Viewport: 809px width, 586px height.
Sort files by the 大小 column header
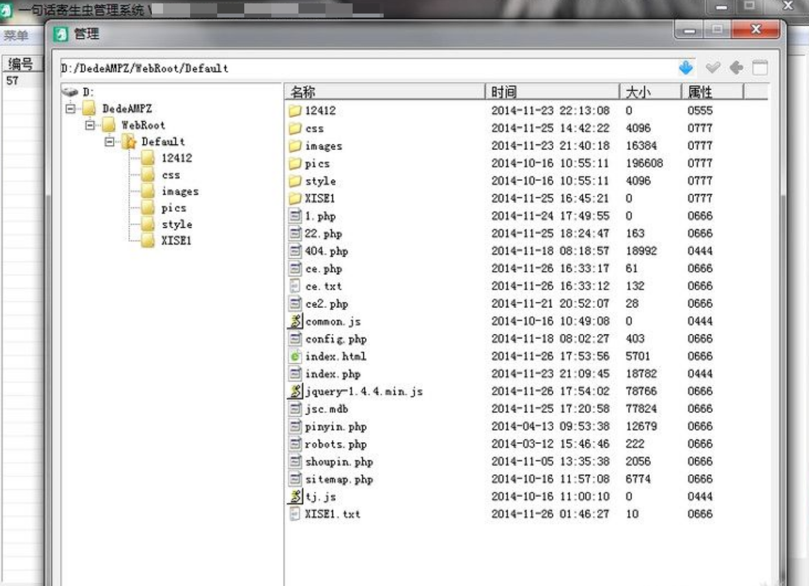pyautogui.click(x=650, y=91)
